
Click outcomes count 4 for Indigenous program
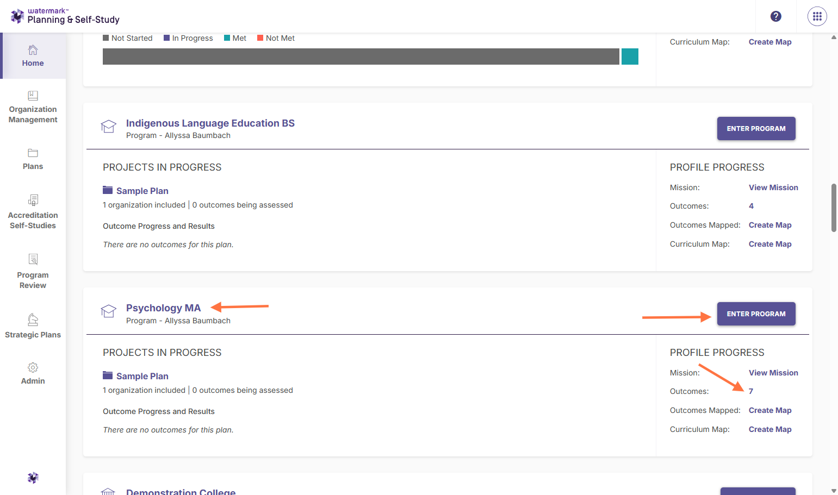(x=751, y=206)
